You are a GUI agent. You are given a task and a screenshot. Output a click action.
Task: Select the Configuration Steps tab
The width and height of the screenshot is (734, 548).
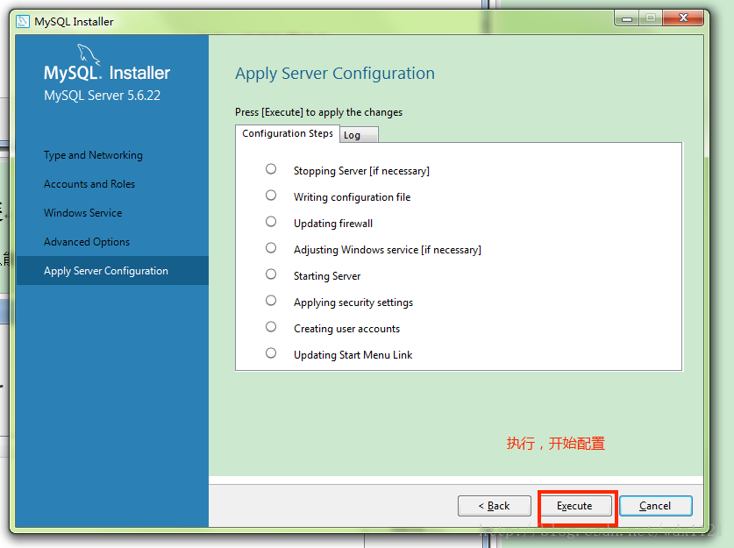pos(288,133)
